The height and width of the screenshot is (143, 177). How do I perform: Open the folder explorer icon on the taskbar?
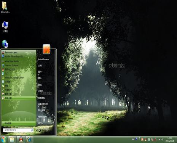coord(12,140)
